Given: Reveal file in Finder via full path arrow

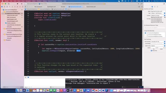Looking at the screenshot, I should pos(163,22).
